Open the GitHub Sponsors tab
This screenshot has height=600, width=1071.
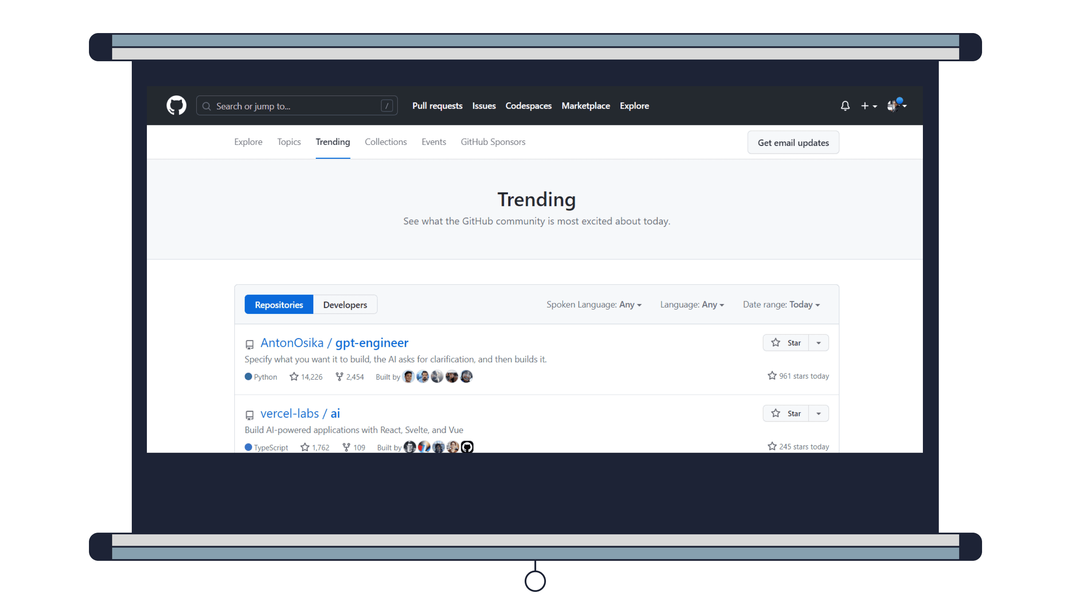[x=493, y=142]
